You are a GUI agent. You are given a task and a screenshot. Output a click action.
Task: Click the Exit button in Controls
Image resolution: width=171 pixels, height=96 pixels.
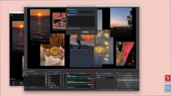(x=128, y=87)
